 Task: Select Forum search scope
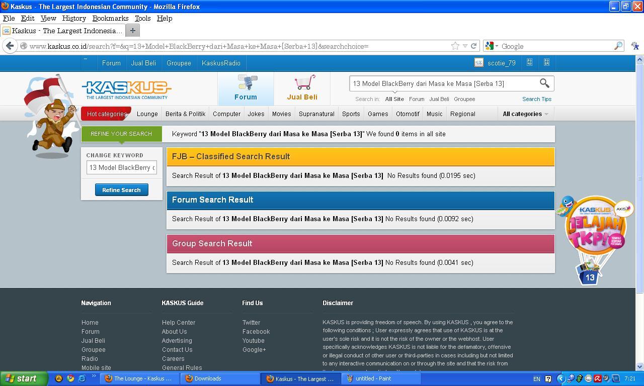(417, 99)
